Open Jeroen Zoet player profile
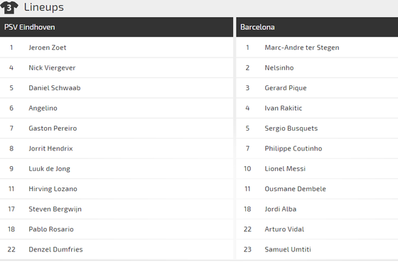Viewport: 398px width, 262px height. pyautogui.click(x=48, y=48)
